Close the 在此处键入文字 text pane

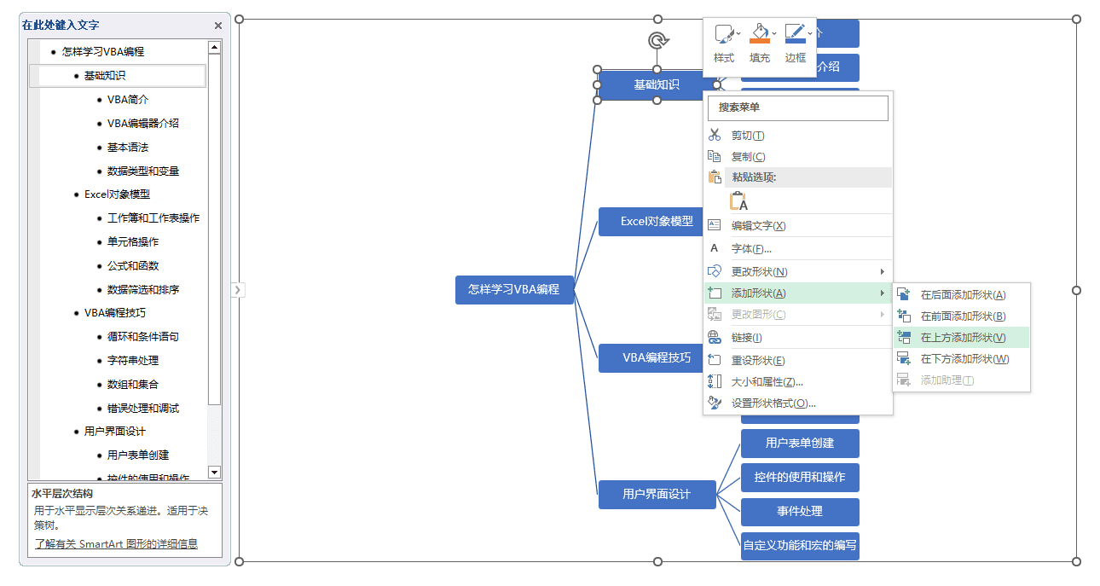(x=218, y=26)
